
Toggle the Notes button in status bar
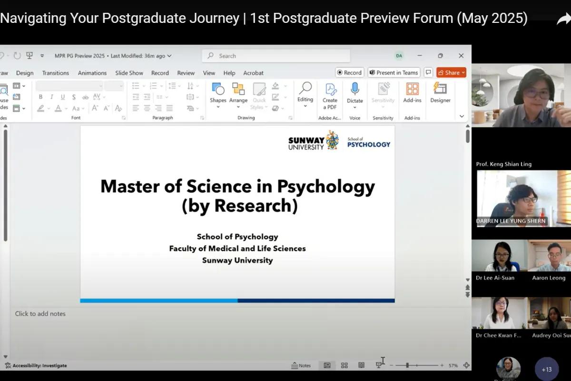301,365
